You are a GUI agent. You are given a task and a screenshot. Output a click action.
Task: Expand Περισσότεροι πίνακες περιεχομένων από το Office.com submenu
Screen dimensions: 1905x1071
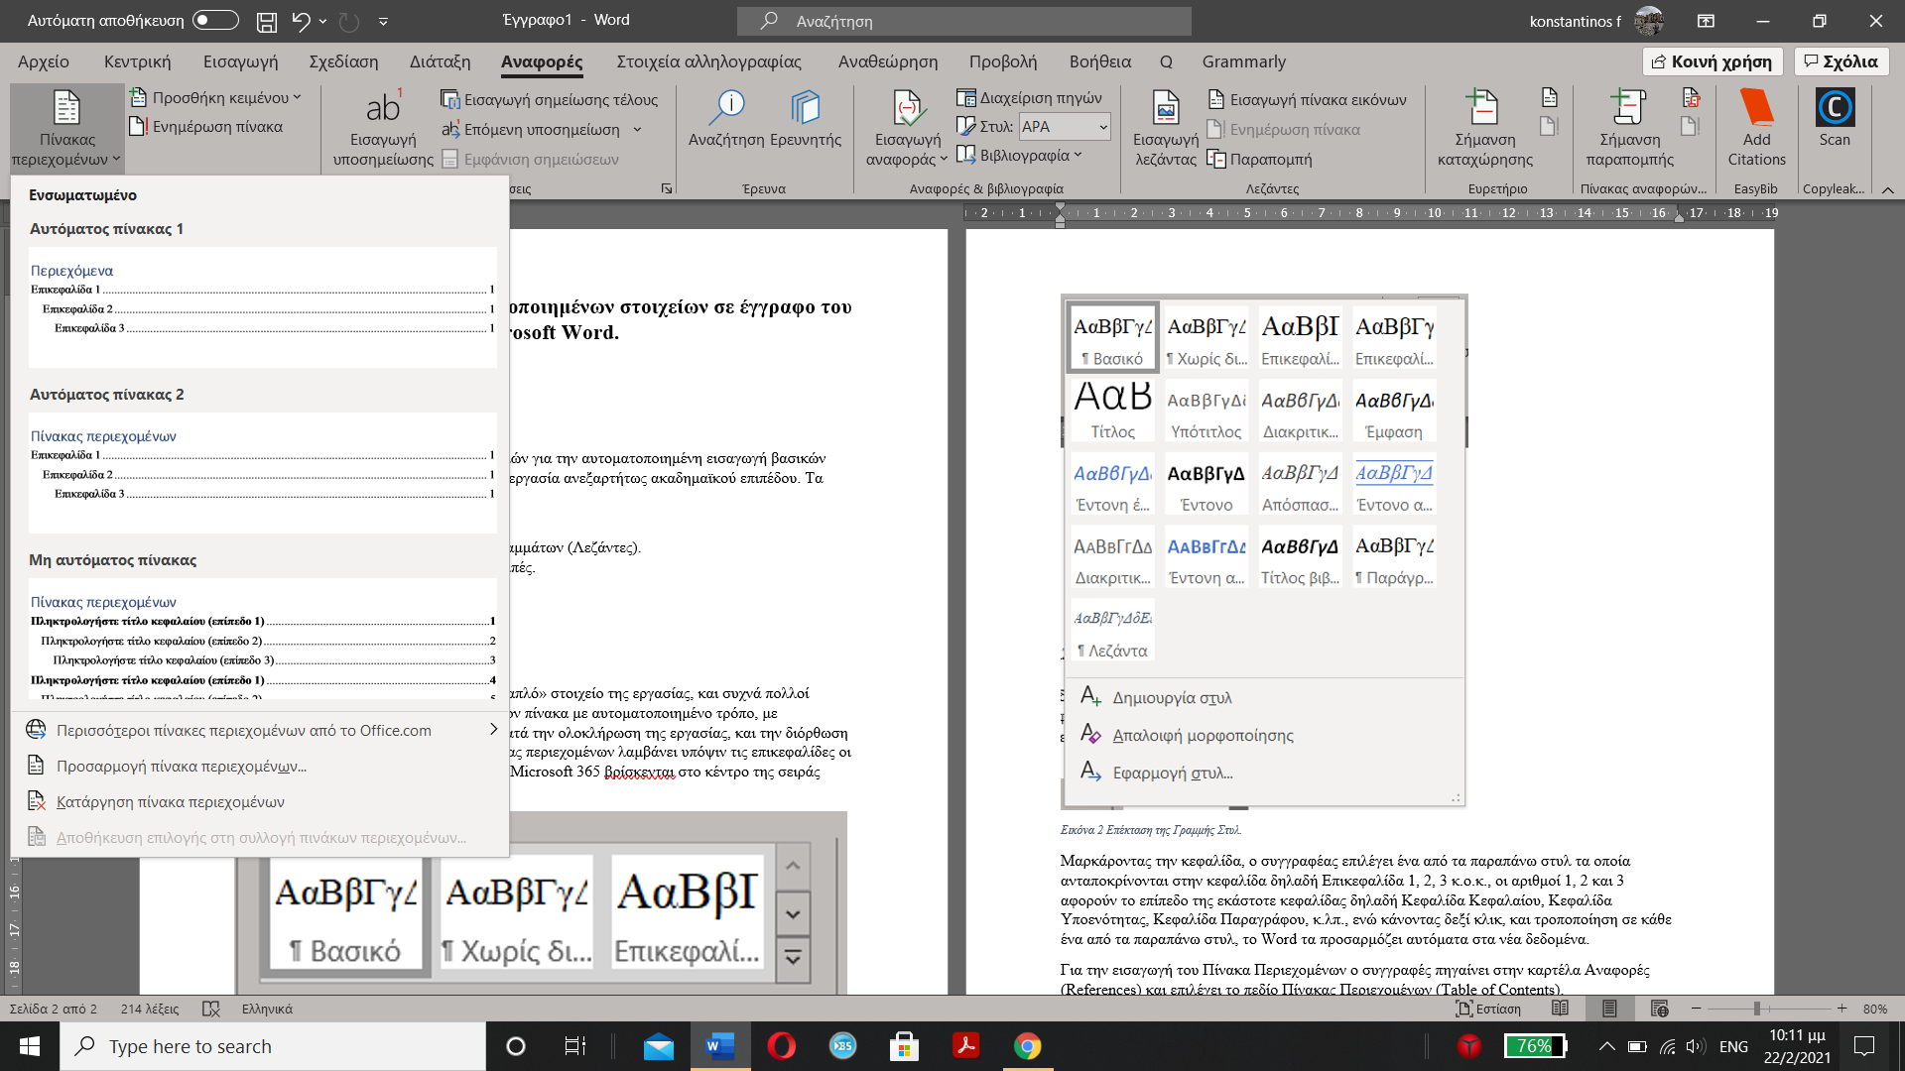[260, 730]
